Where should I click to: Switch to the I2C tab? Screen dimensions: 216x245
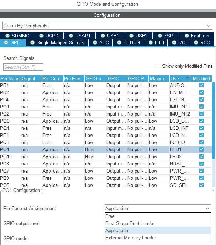(179, 43)
